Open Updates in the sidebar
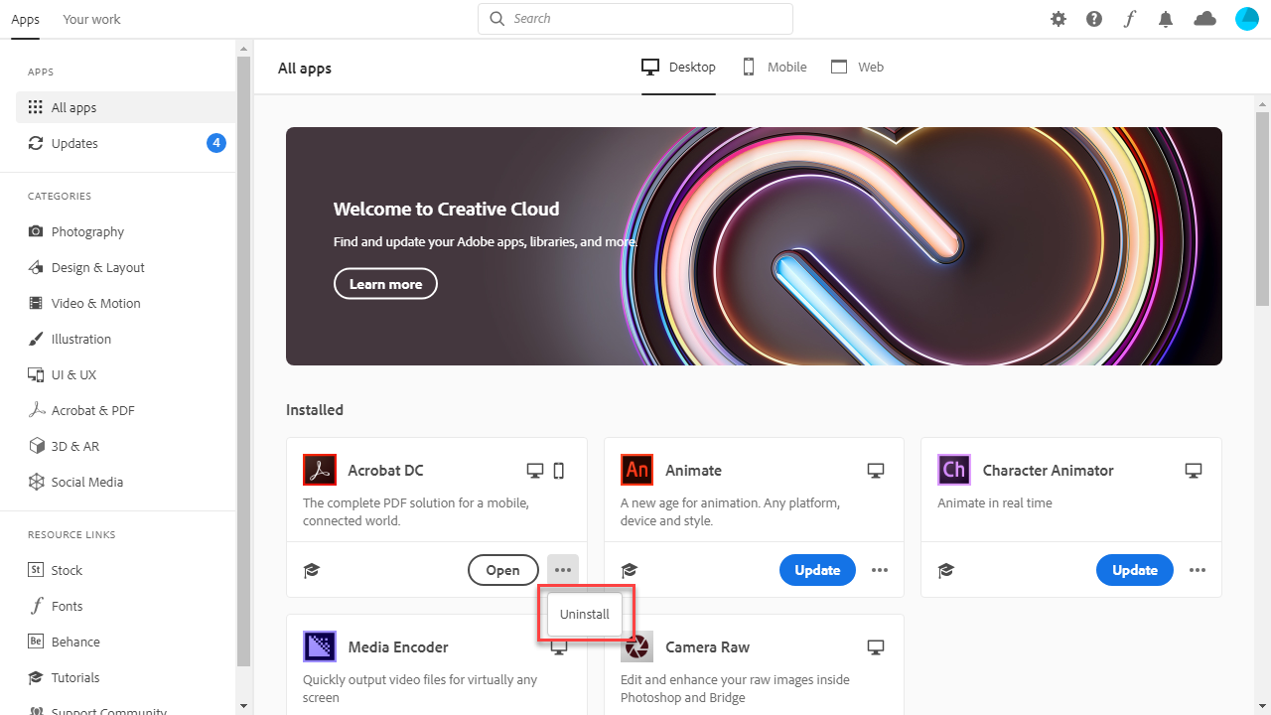1271x715 pixels. click(x=74, y=143)
